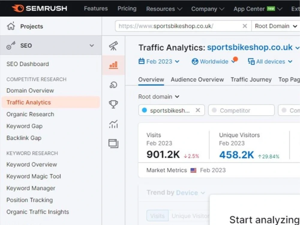300x225 pixels.
Task: Clear the URL search field with X
Action: click(x=245, y=26)
